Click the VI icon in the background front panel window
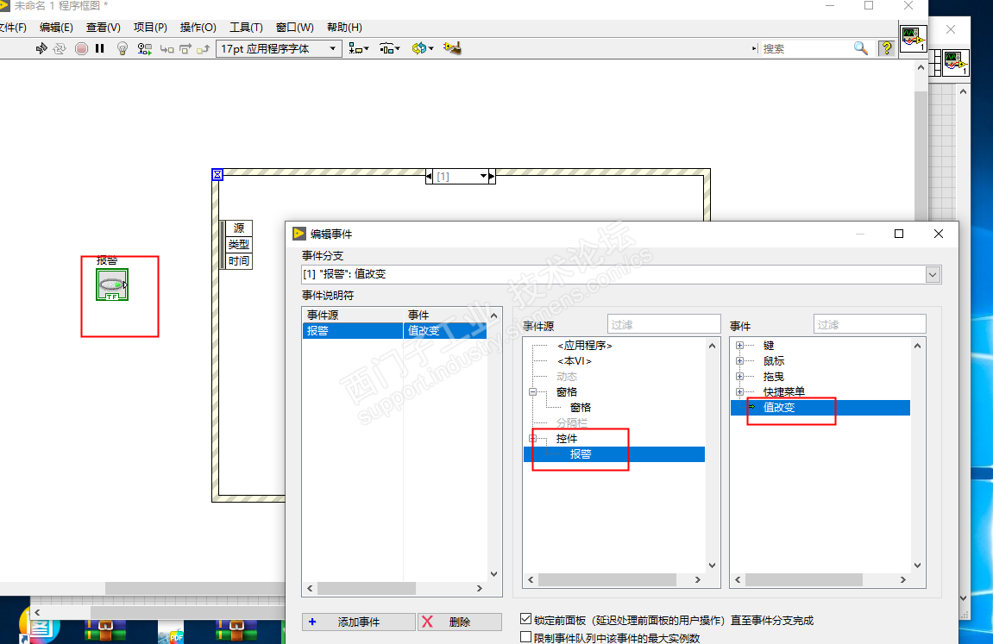993x644 pixels. pos(956,63)
